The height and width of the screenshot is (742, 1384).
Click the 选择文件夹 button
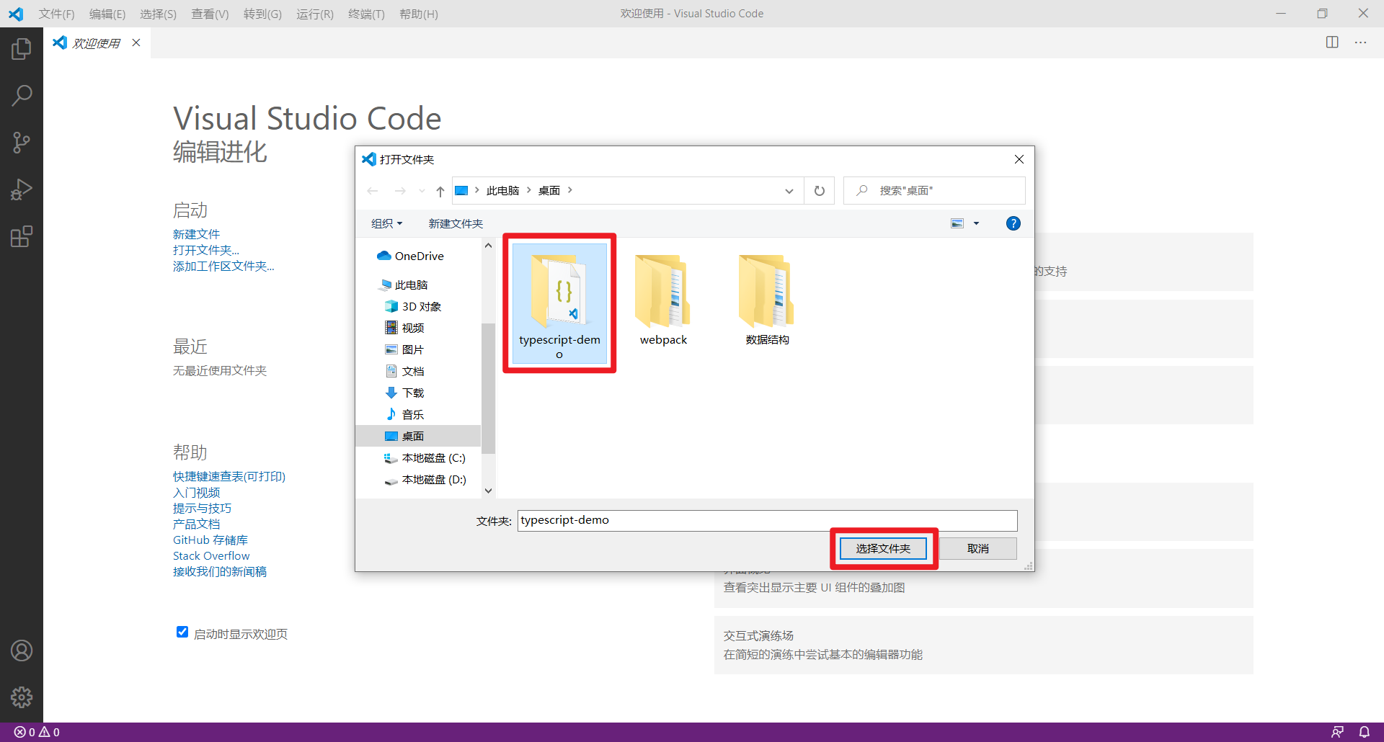883,549
